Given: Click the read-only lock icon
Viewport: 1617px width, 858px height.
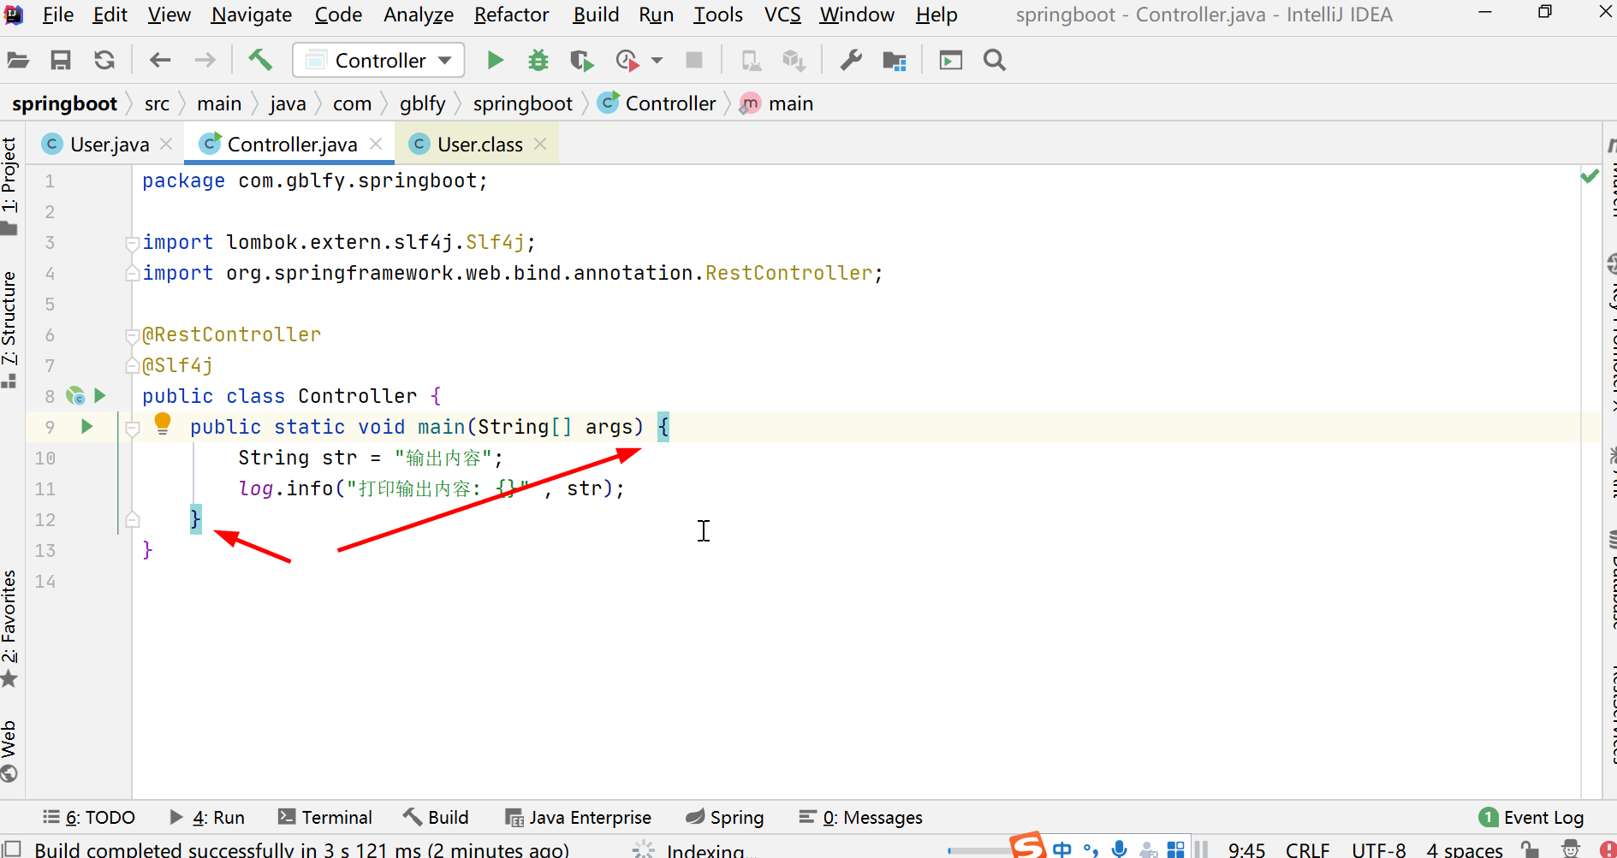Looking at the screenshot, I should [1530, 849].
